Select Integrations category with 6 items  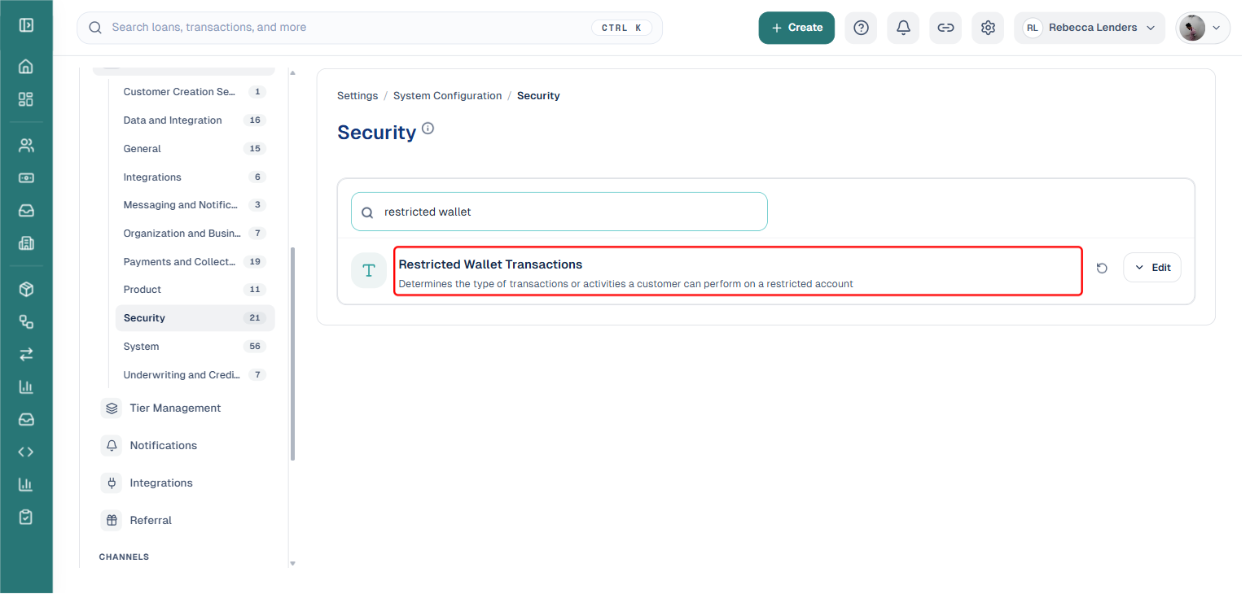click(x=195, y=177)
